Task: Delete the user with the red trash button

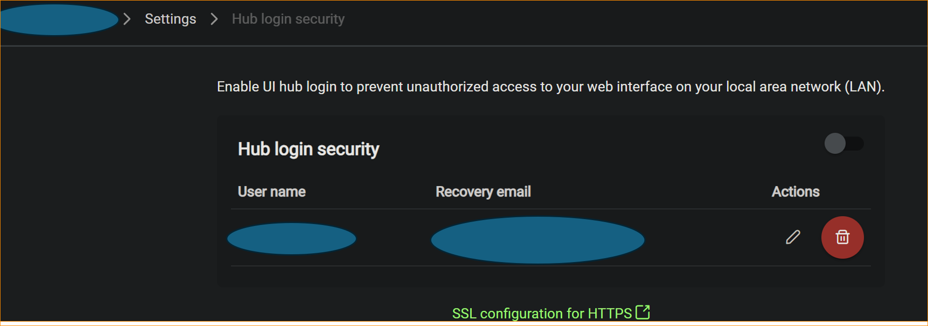Action: 842,237
